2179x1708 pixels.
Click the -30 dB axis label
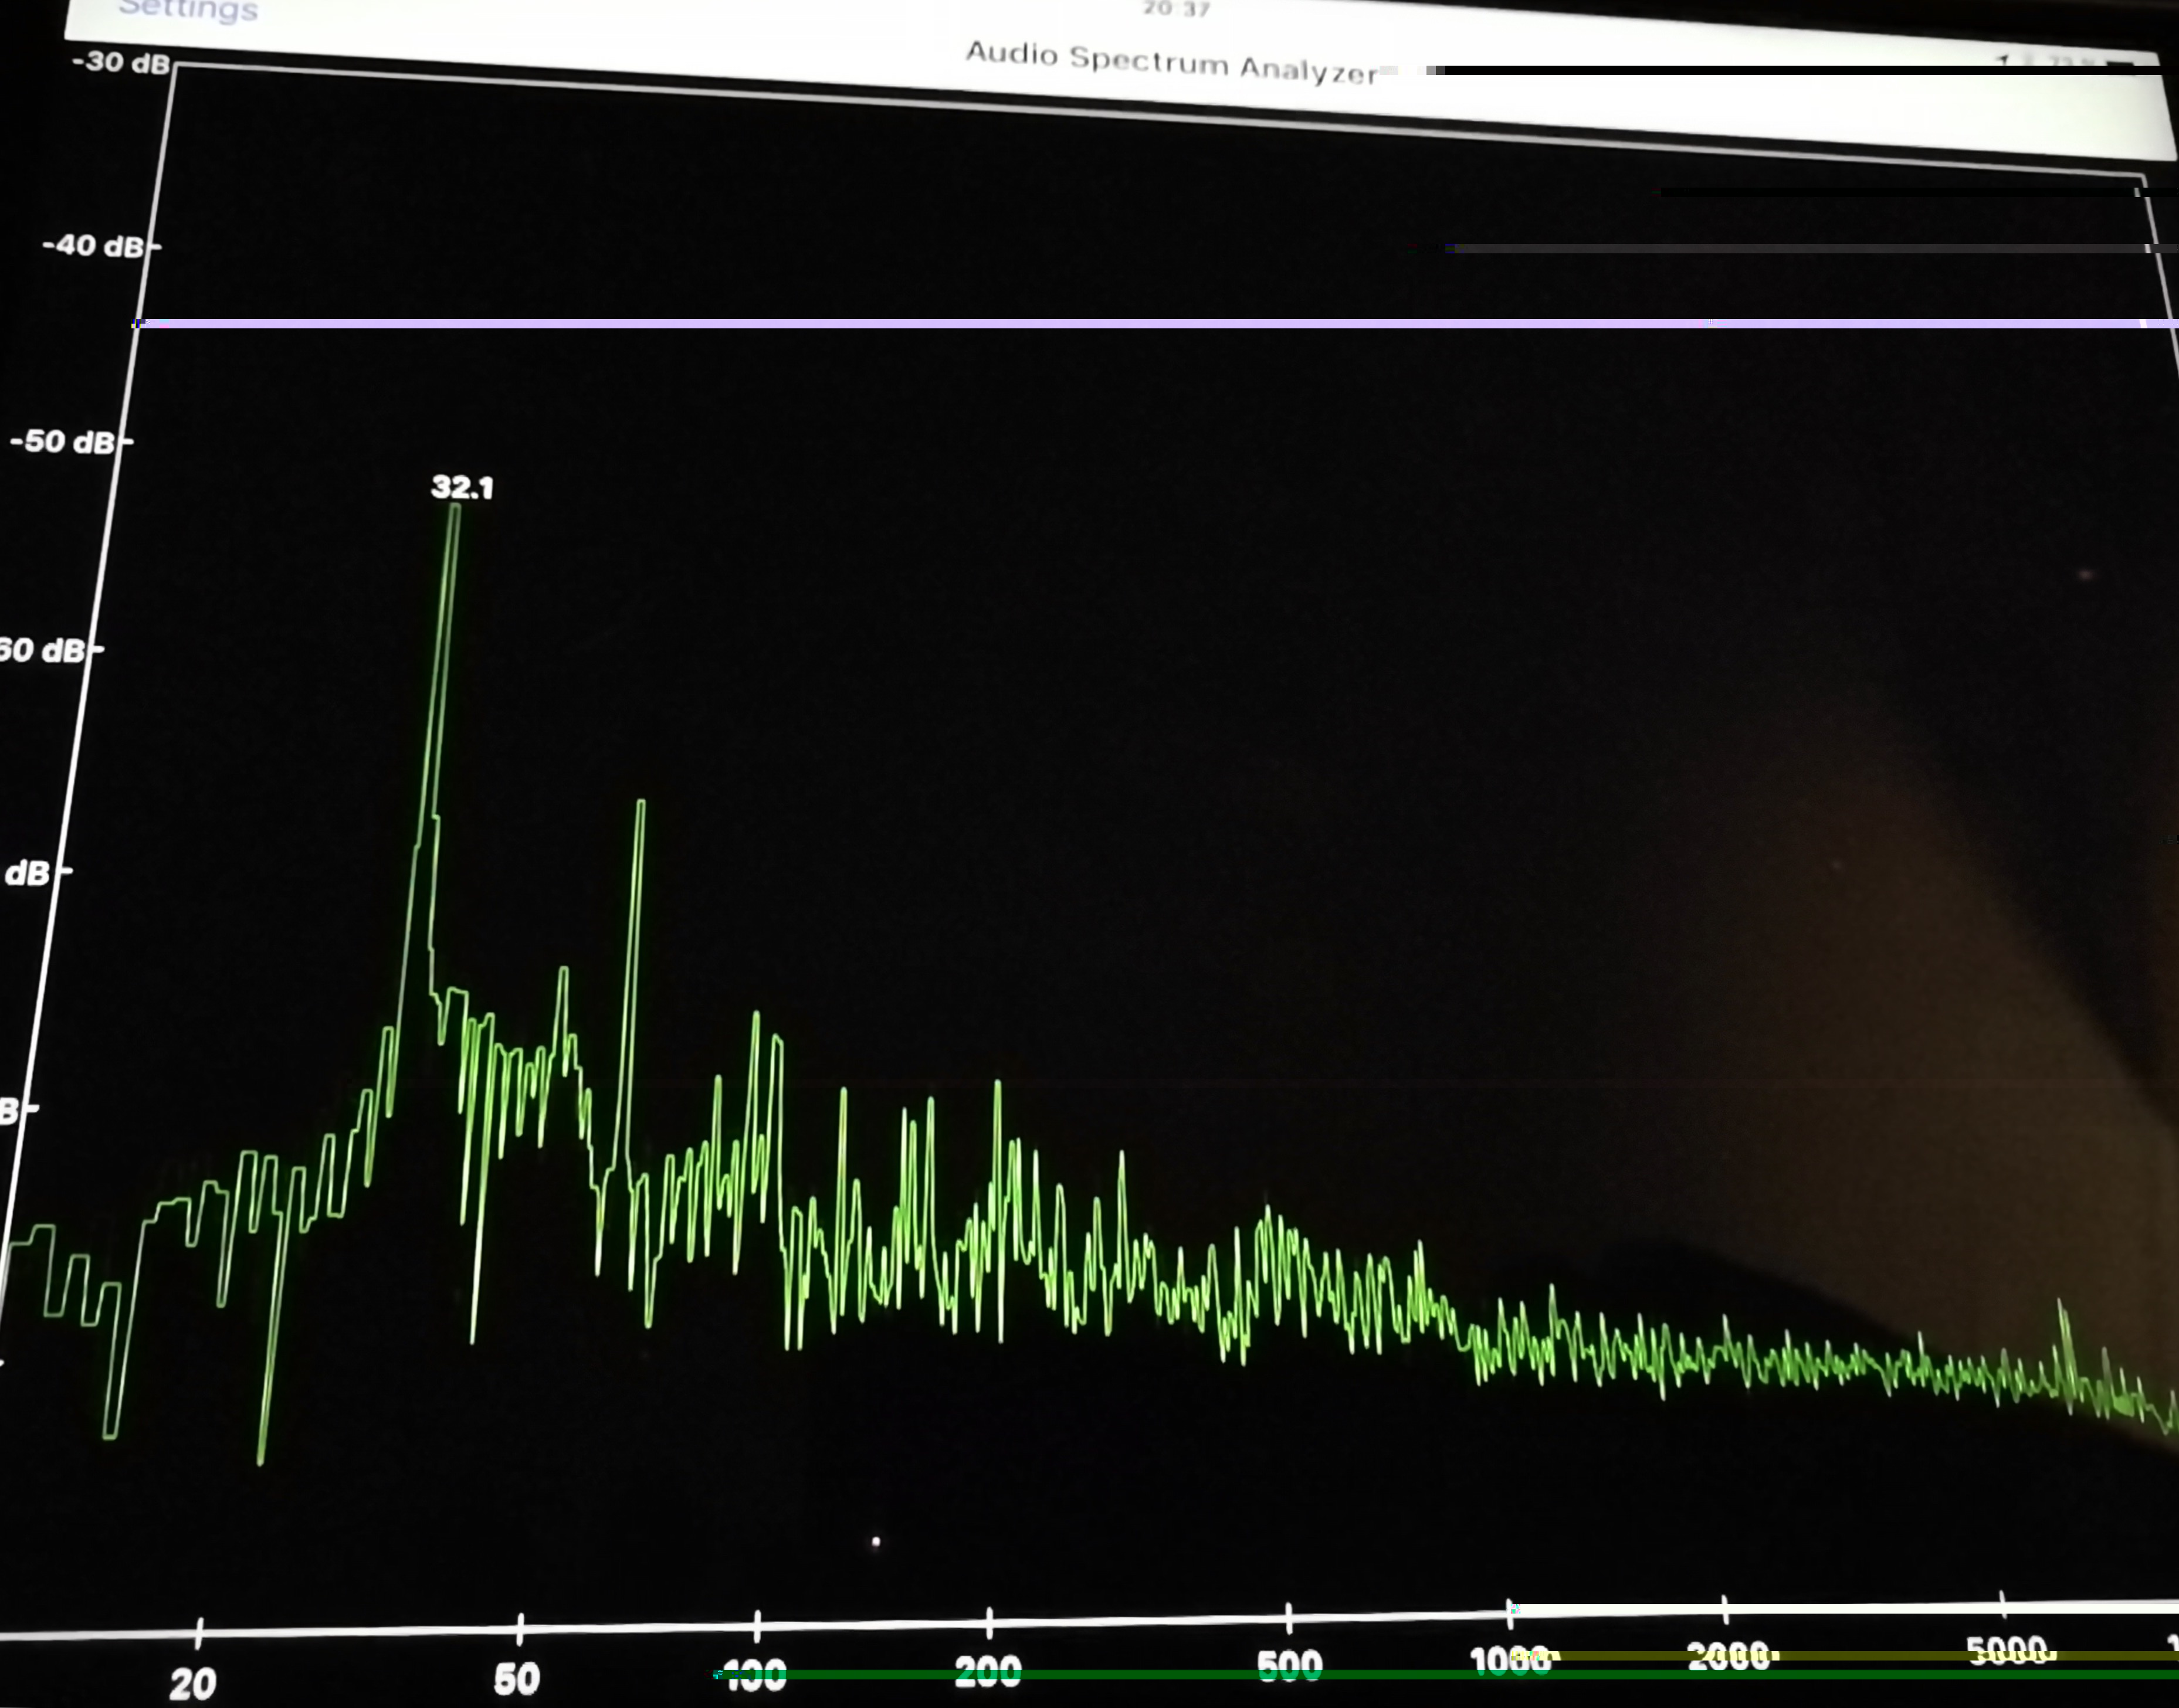(x=121, y=62)
